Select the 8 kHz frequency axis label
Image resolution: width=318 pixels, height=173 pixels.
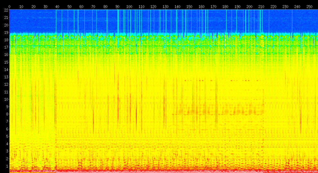[x=7, y=114]
